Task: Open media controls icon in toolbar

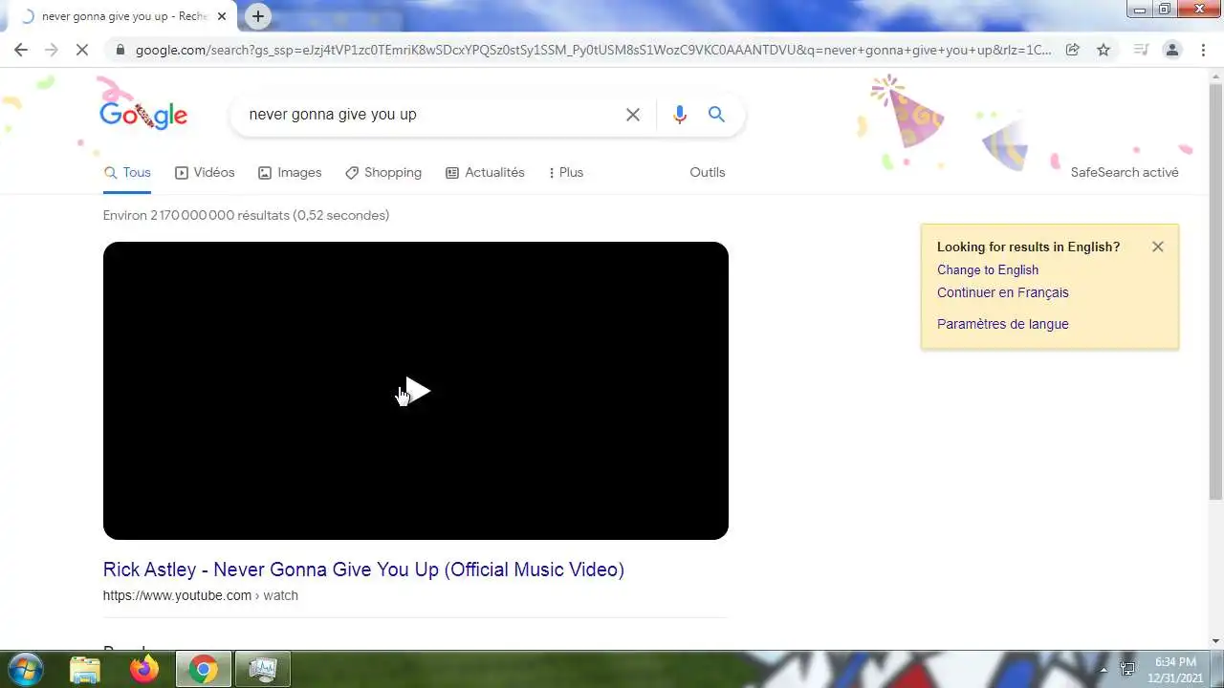Action: click(1141, 50)
